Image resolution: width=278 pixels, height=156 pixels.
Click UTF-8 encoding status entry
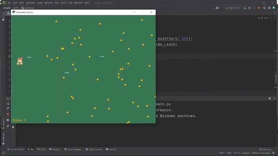coord(236,153)
